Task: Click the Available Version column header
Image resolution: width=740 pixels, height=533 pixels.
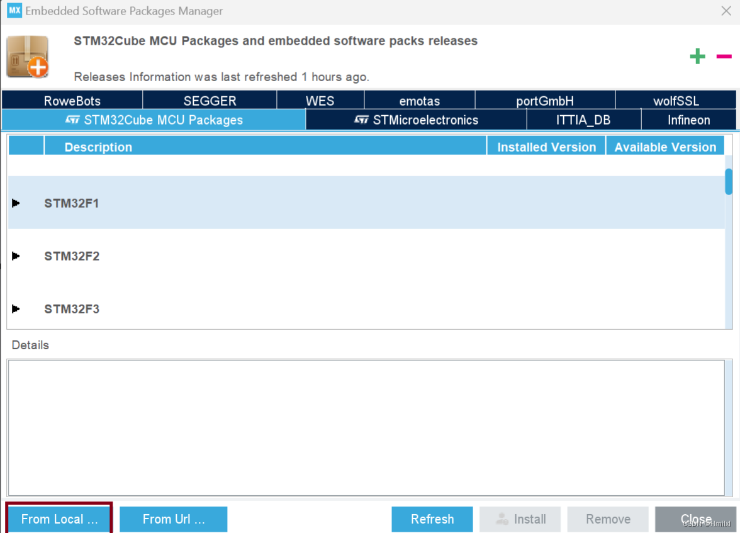Action: click(x=665, y=147)
